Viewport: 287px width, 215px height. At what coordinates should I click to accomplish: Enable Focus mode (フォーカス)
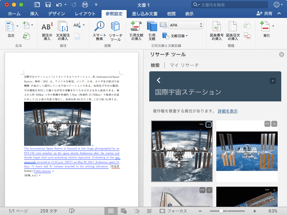click(x=173, y=211)
